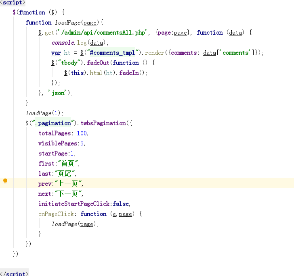Click the loadPage function name in its declaration

[x=67, y=23]
